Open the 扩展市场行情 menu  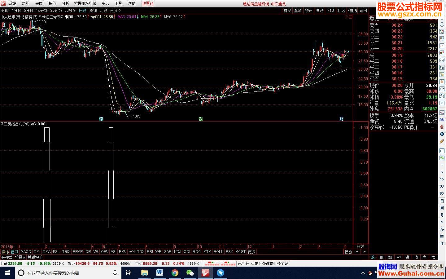pos(85,3)
